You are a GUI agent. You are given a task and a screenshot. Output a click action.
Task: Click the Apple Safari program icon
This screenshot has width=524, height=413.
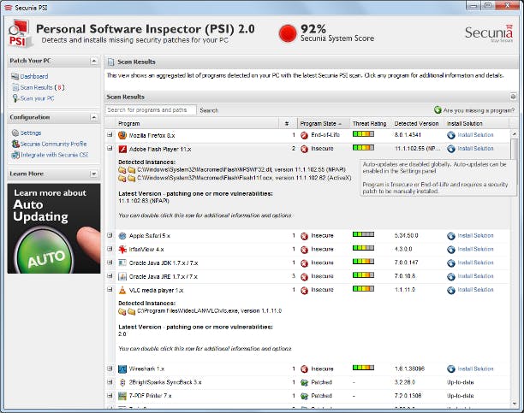pyautogui.click(x=122, y=236)
